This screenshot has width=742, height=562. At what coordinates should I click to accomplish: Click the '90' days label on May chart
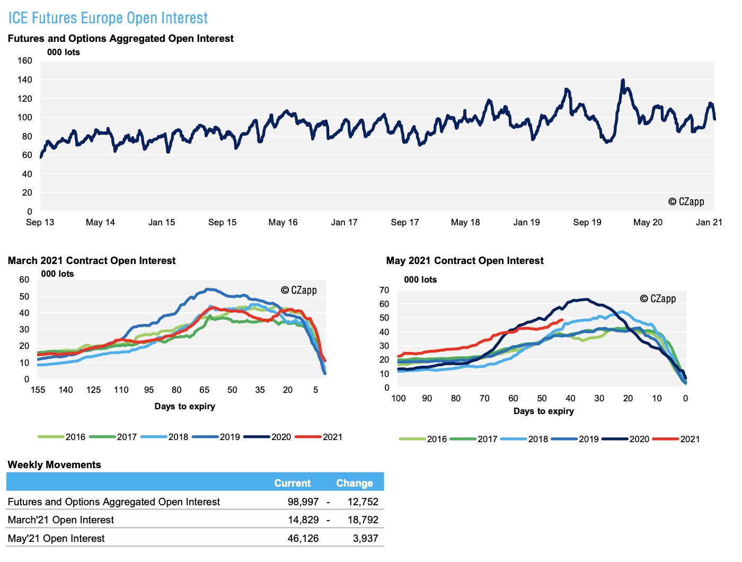[x=427, y=398]
